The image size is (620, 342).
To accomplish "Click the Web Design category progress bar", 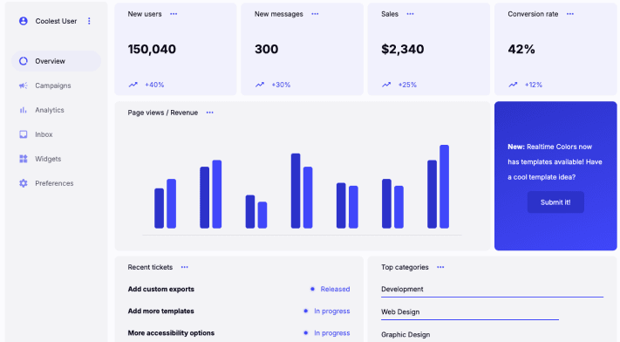I will 470,319.
